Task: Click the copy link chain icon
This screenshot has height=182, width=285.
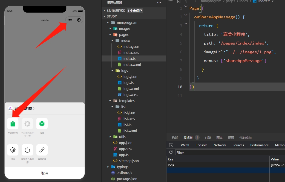Action: click(42, 150)
